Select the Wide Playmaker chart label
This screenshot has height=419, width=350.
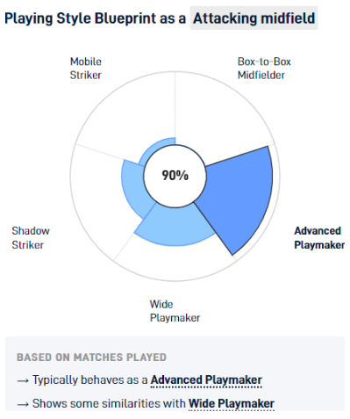click(175, 311)
